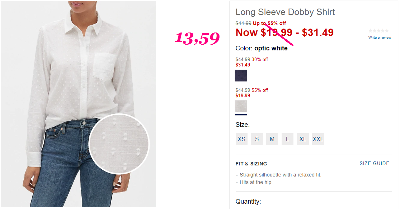Select the optic white color swatch

241,106
